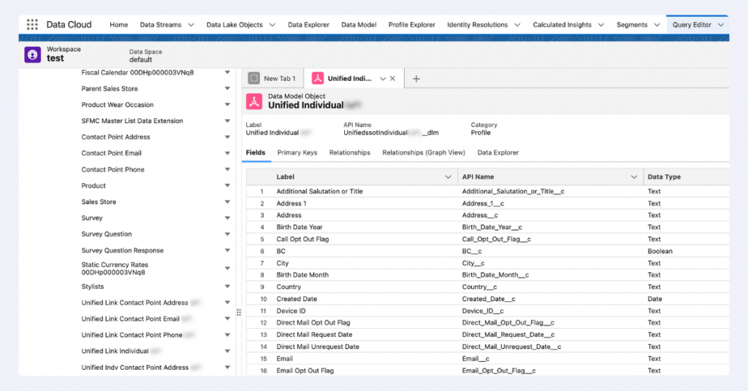The image size is (748, 391).
Task: Open the Relationships (Graph View) tab
Action: [x=424, y=152]
